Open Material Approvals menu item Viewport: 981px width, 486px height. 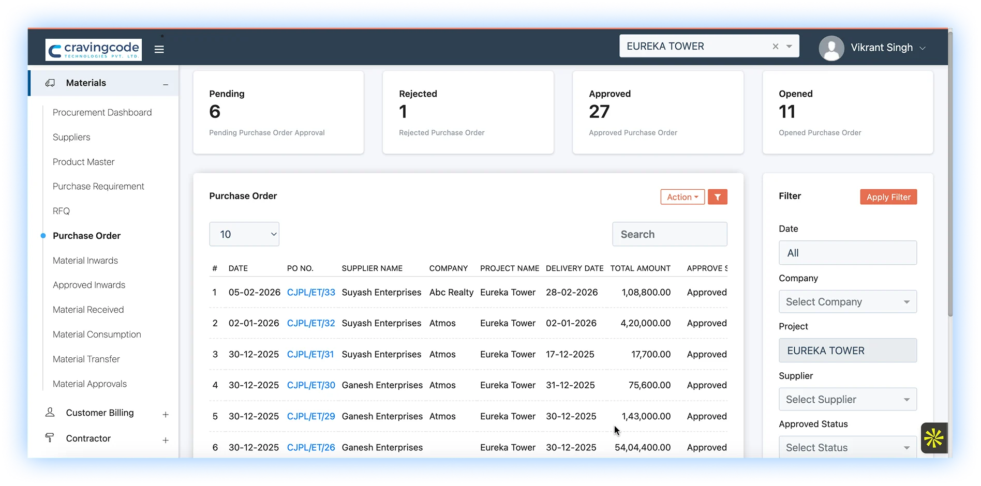tap(90, 384)
